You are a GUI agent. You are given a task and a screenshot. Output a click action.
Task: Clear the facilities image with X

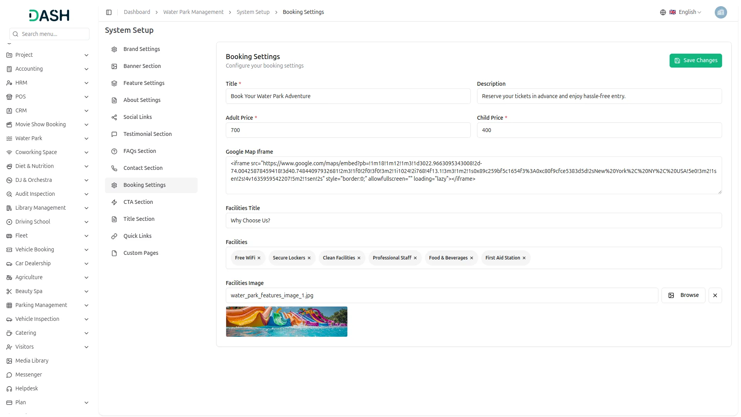click(x=715, y=295)
